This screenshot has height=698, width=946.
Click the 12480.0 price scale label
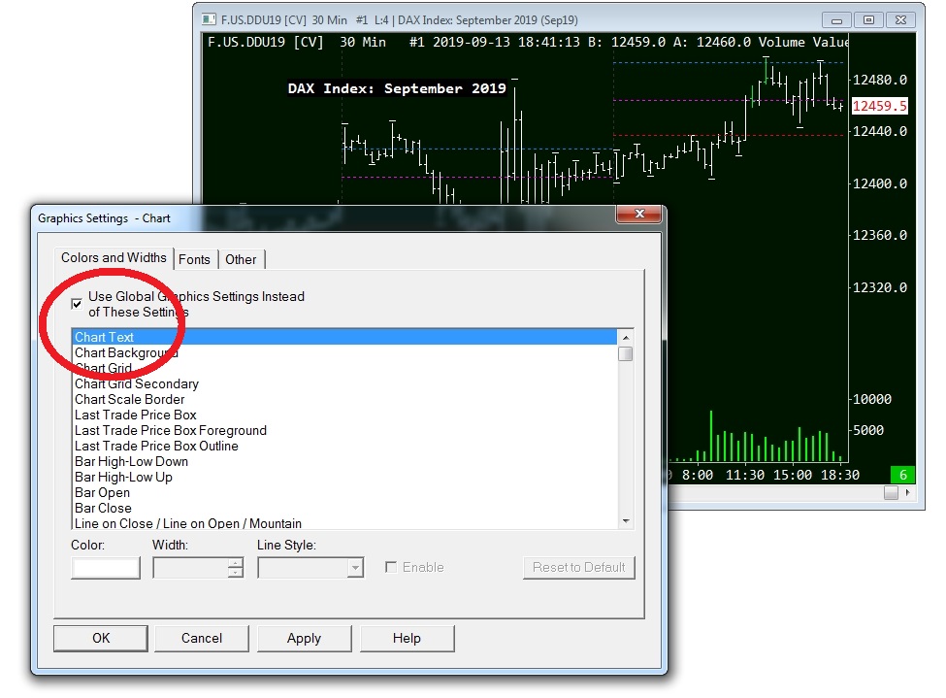click(x=880, y=80)
